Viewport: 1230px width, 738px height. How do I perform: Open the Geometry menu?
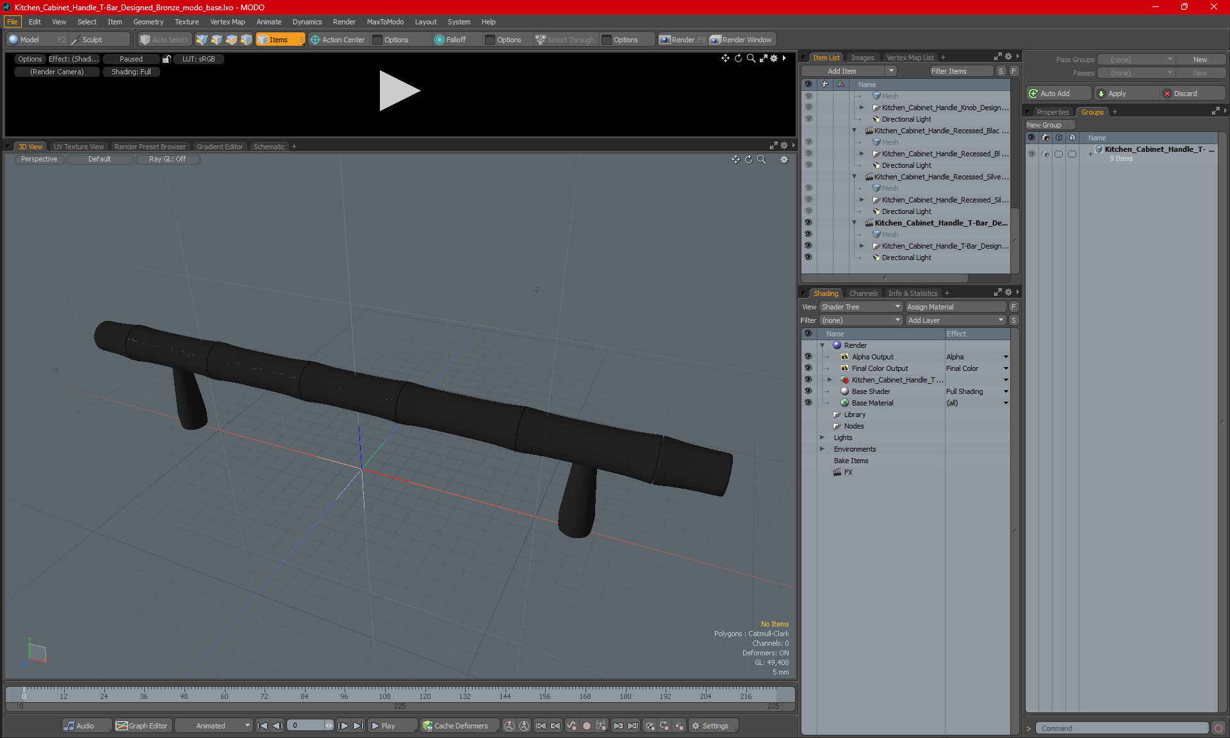(148, 22)
